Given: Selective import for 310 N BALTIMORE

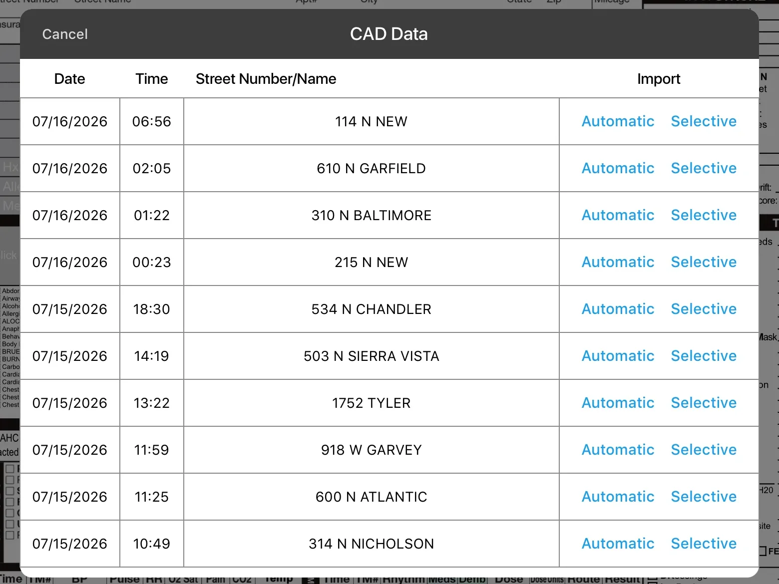Looking at the screenshot, I should pos(704,215).
